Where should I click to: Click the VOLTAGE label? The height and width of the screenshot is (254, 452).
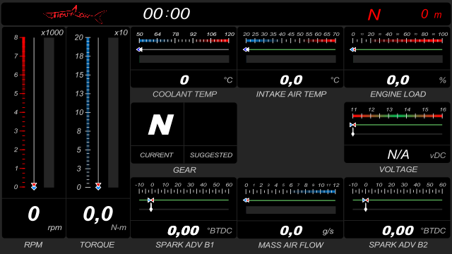tap(398, 169)
